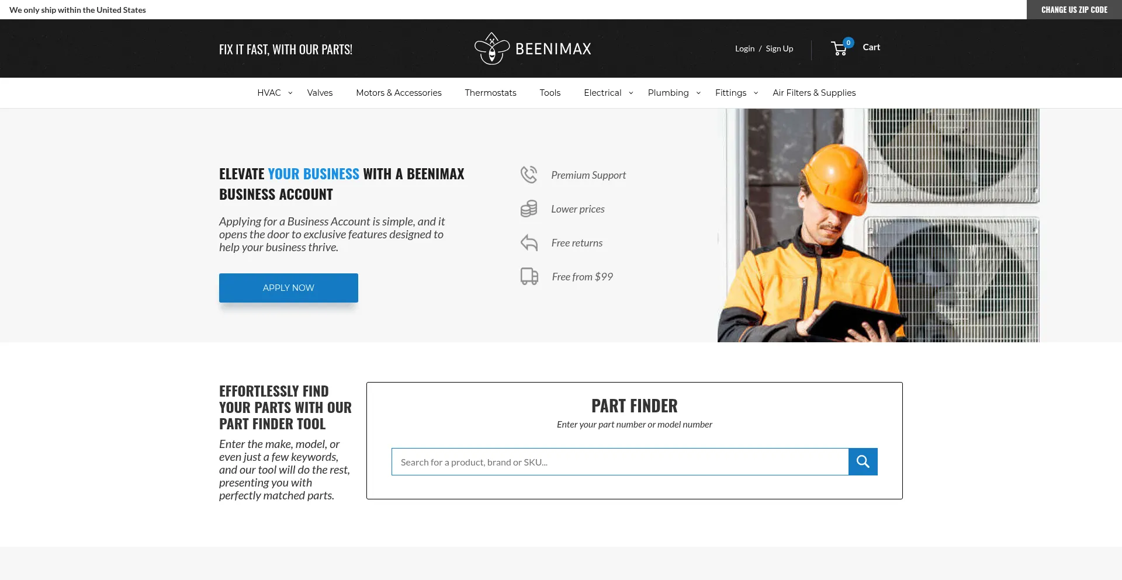Open the shopping cart icon
This screenshot has width=1122, height=580.
[x=839, y=48]
